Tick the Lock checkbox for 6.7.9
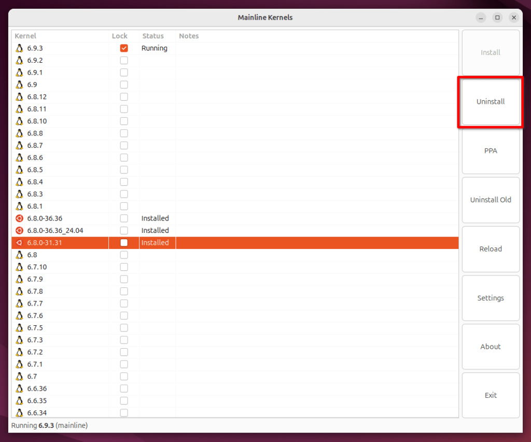Viewport: 531px width, 442px height. (124, 279)
